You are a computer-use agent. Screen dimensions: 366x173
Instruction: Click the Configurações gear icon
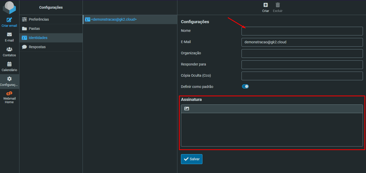pos(9,79)
